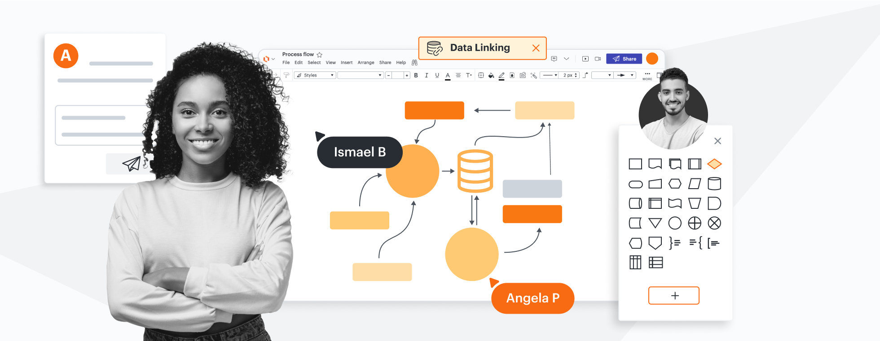Click the text color underlined A swatch
The image size is (880, 341).
tap(448, 76)
